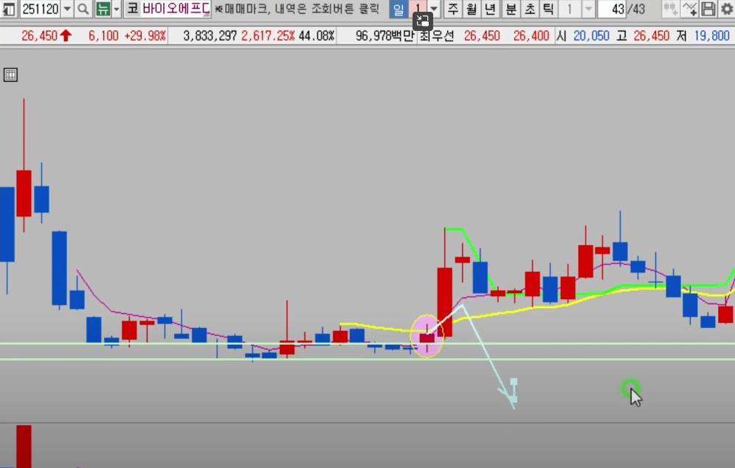Click the candlestick chart-add icon
This screenshot has width=735, height=468.
[670, 9]
